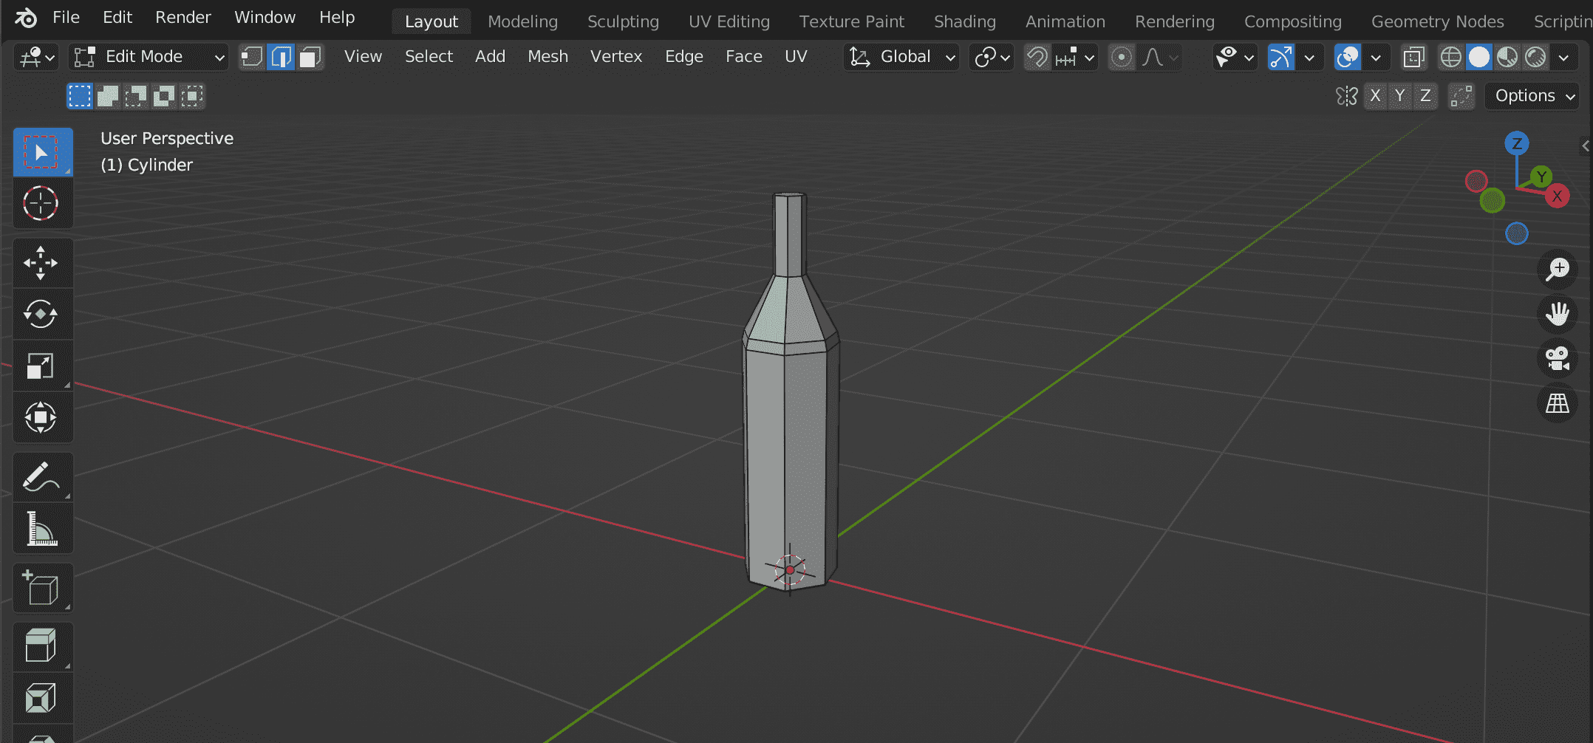The height and width of the screenshot is (743, 1593).
Task: Switch to material preview shading
Action: pos(1507,57)
